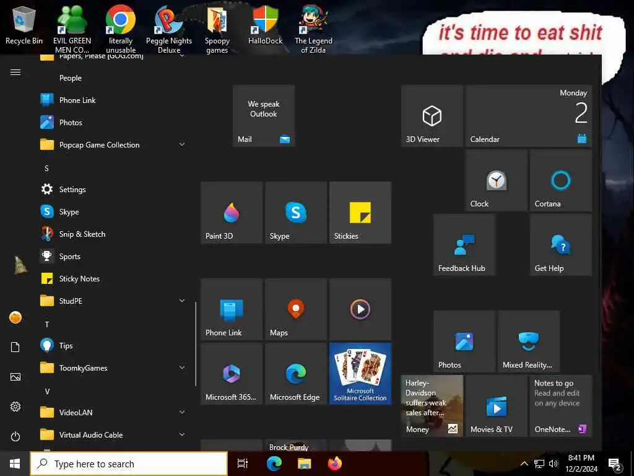Launch the Clock tile
The height and width of the screenshot is (476, 634).
(496, 180)
